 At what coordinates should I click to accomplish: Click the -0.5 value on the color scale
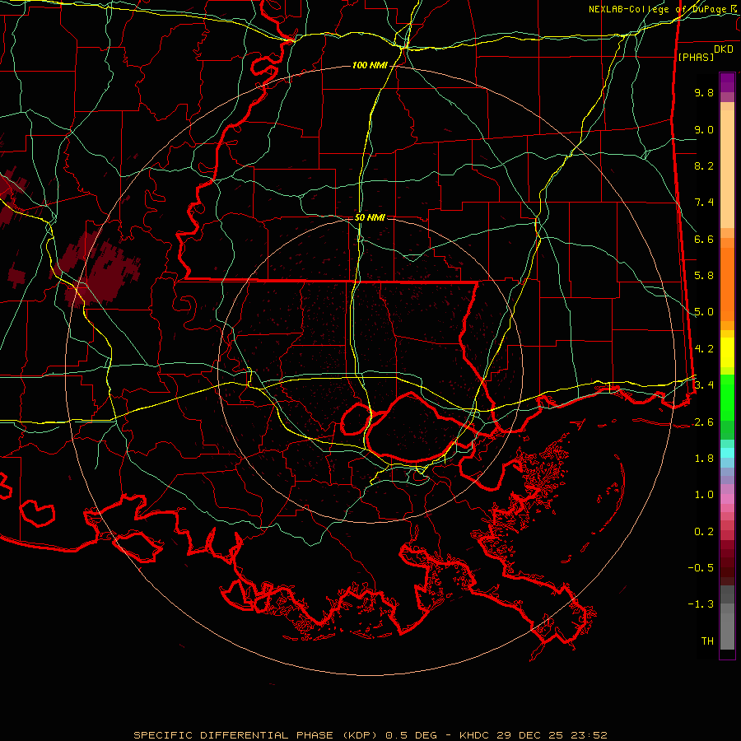tap(701, 568)
